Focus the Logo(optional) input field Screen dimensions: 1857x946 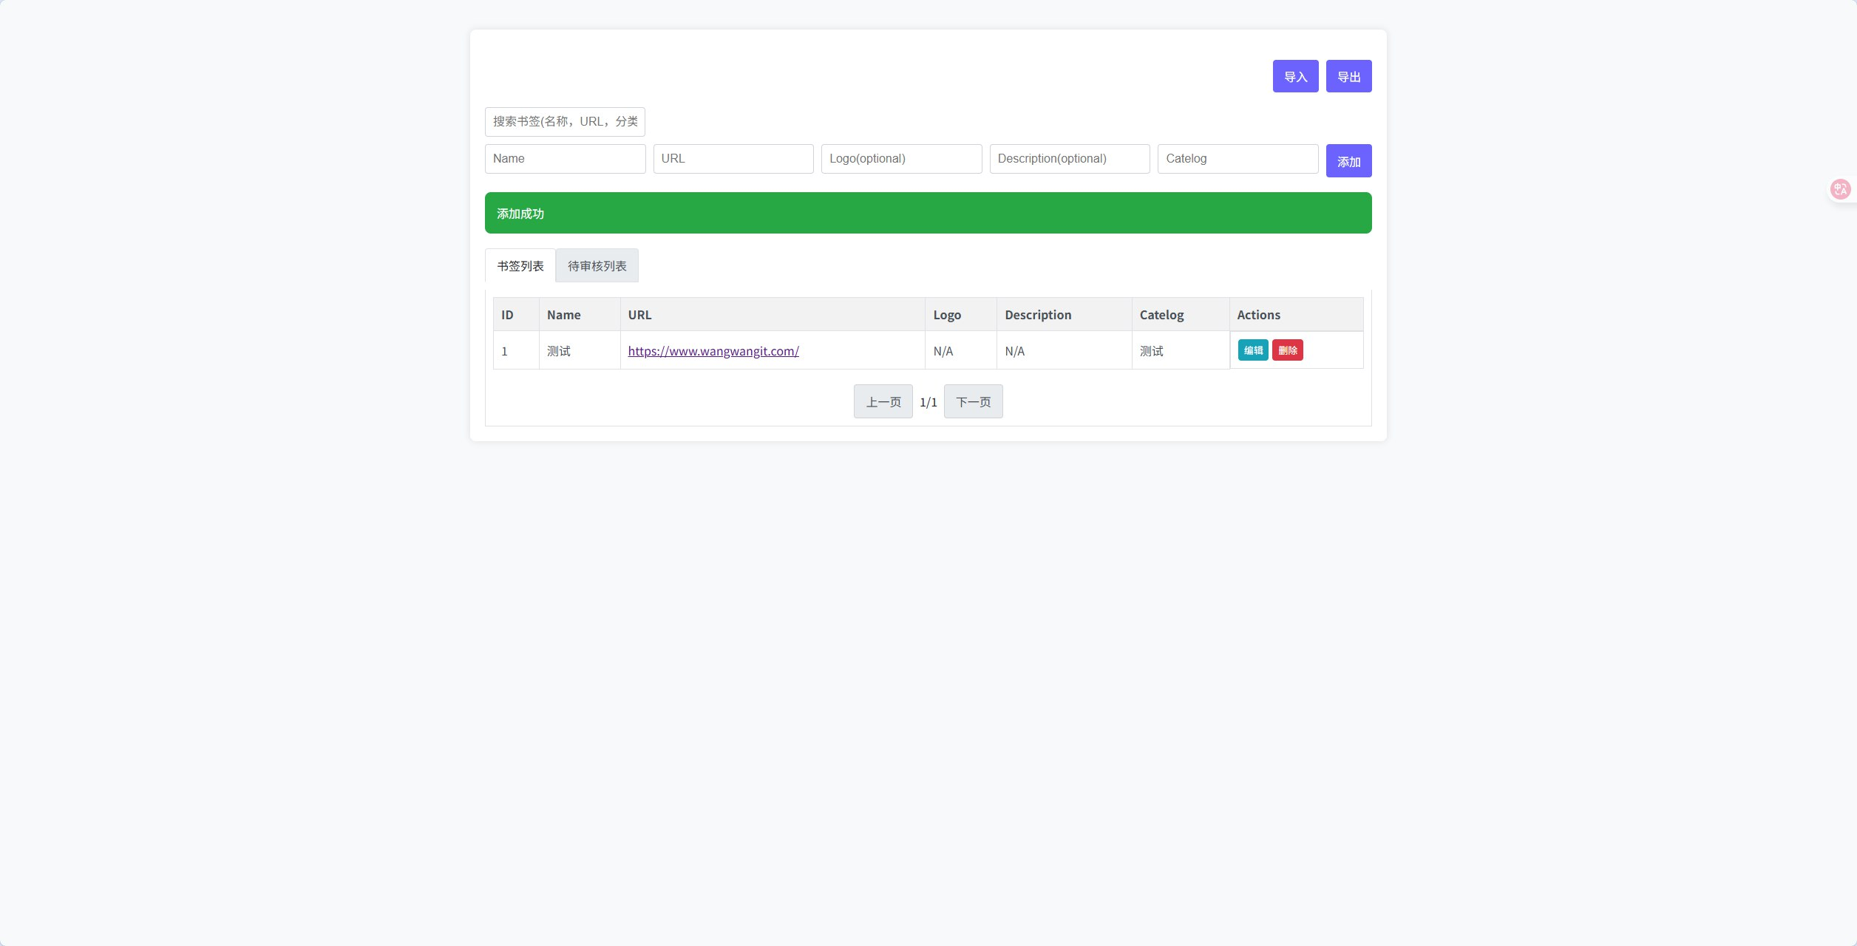(901, 159)
